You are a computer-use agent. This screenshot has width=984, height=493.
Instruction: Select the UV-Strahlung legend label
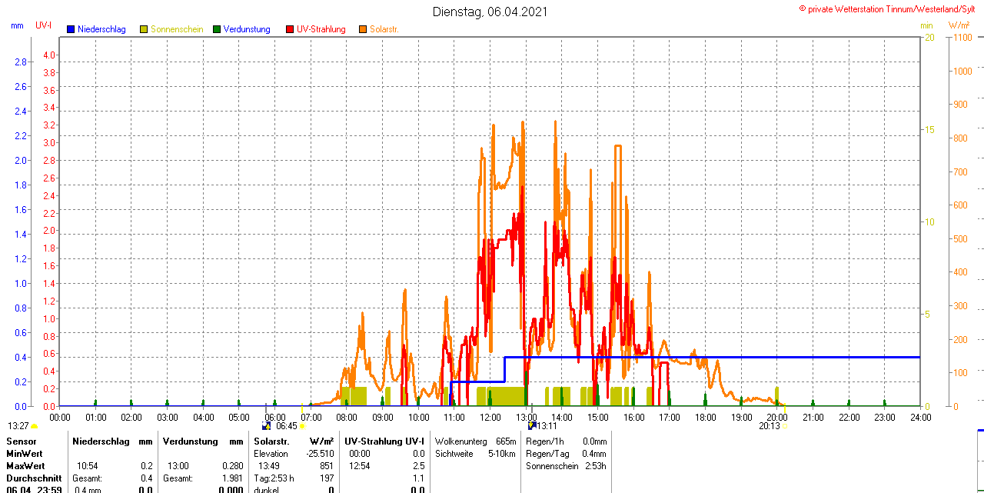coord(321,29)
